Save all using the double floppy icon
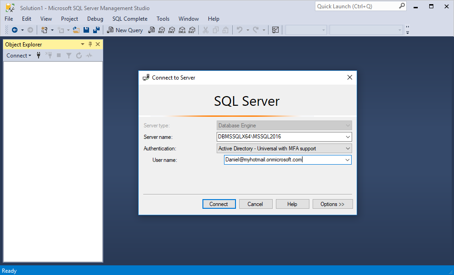This screenshot has height=275, width=454. pos(96,30)
